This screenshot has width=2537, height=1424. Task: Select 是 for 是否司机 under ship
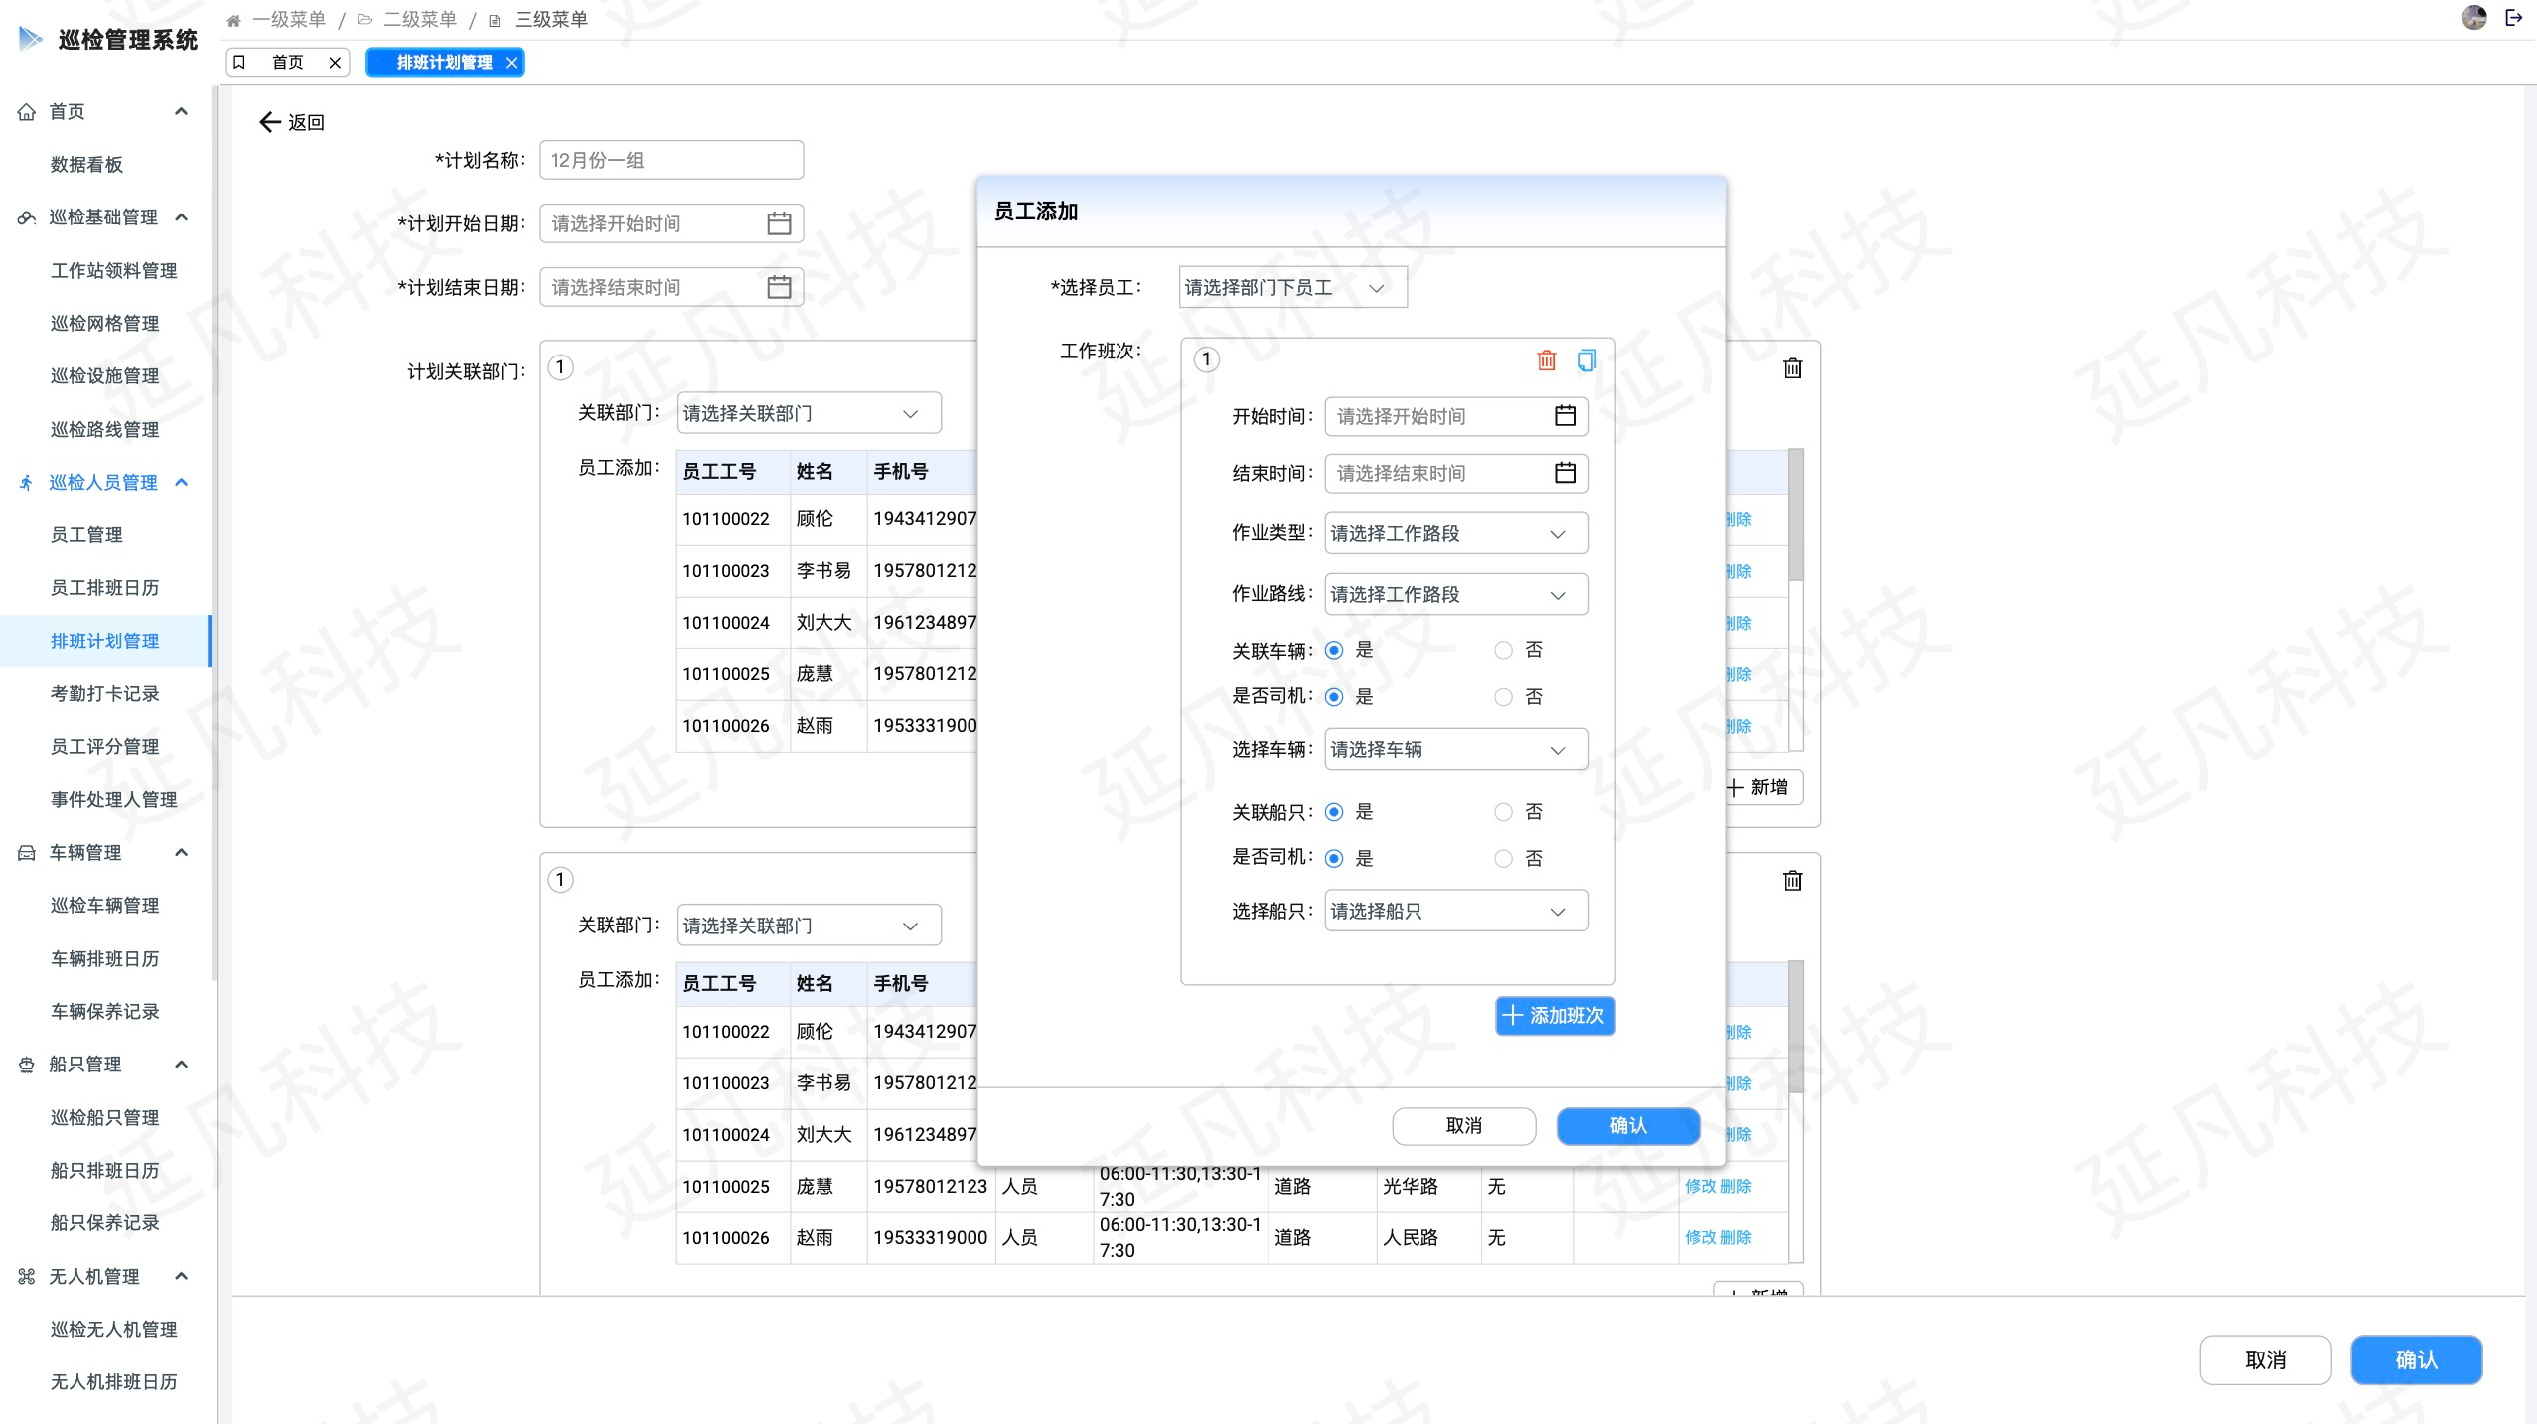tap(1334, 858)
